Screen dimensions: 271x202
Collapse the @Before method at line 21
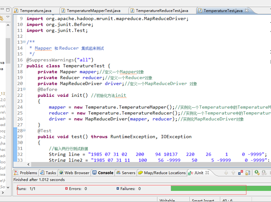point(24,89)
